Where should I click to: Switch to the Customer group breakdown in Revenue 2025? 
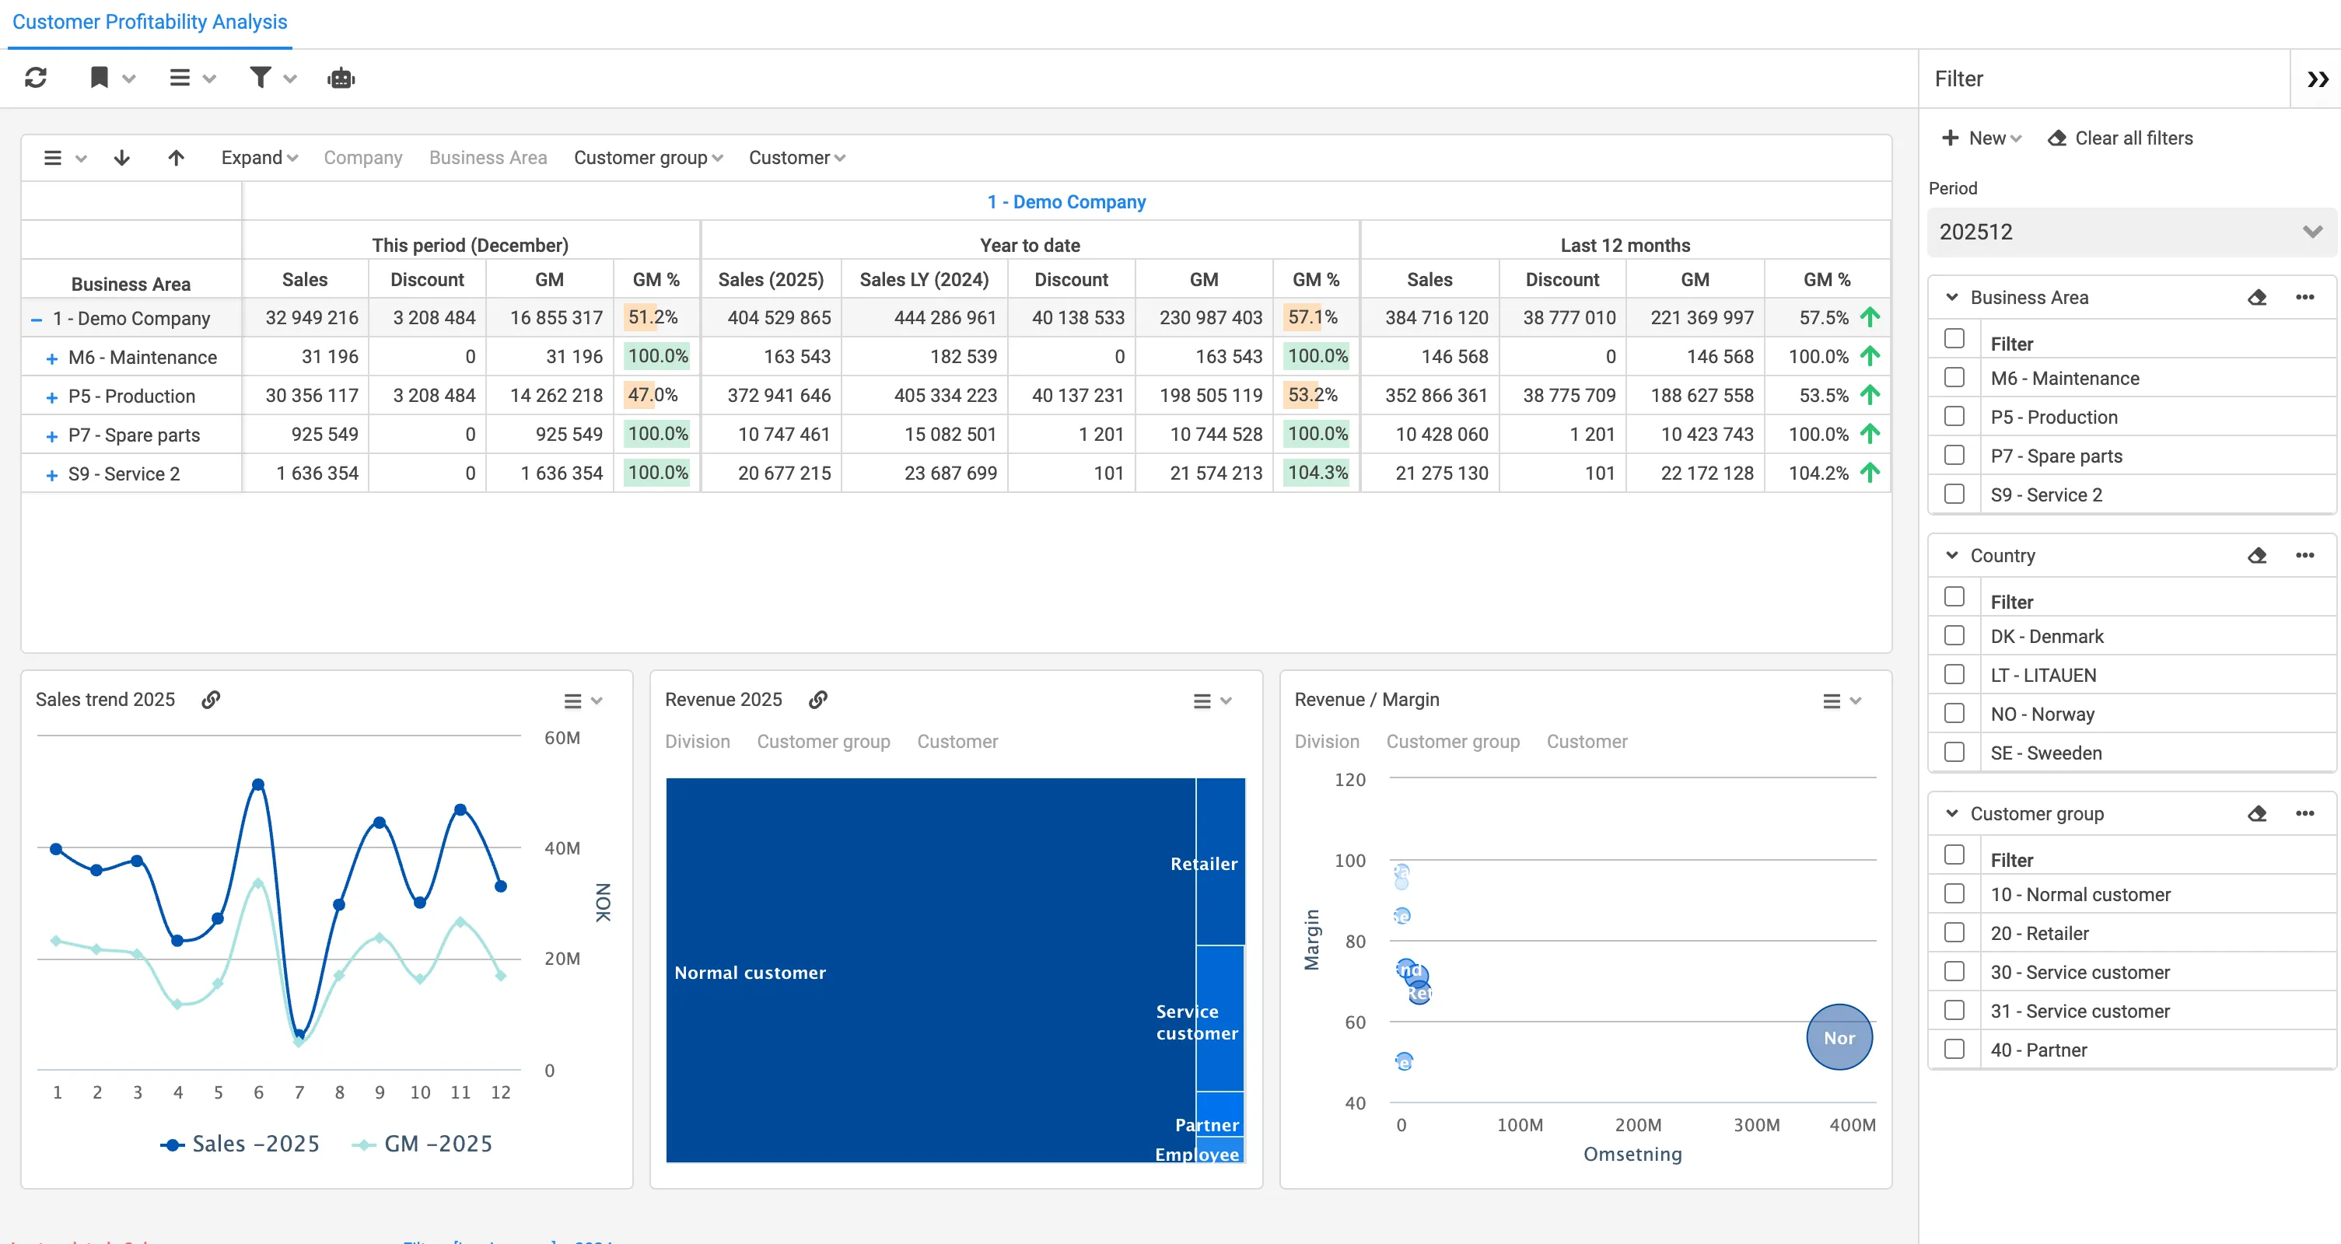tap(824, 742)
